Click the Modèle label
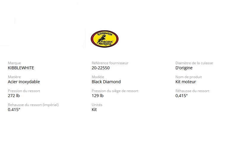Screen dimensions: 225x162 tap(98, 77)
